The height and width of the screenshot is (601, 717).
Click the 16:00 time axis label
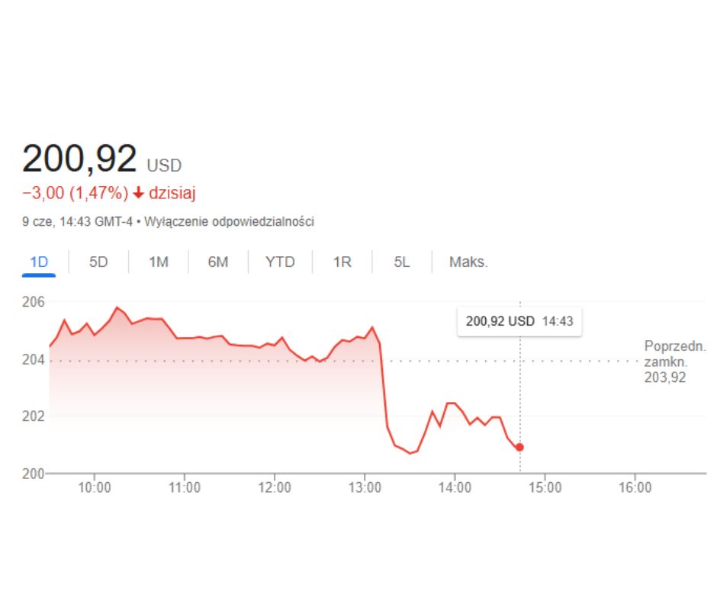(635, 487)
